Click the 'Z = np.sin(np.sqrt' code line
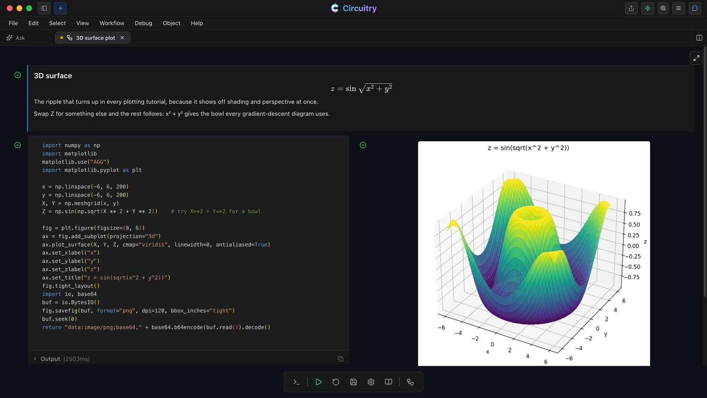 (152, 211)
